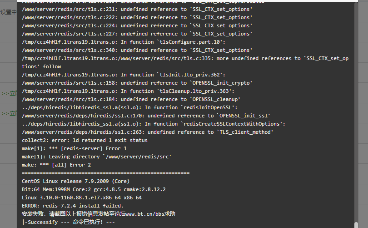Click the 'OPENSSL_init_crypto' undefined reference line
368x228 pixels.
pyautogui.click(x=137, y=83)
